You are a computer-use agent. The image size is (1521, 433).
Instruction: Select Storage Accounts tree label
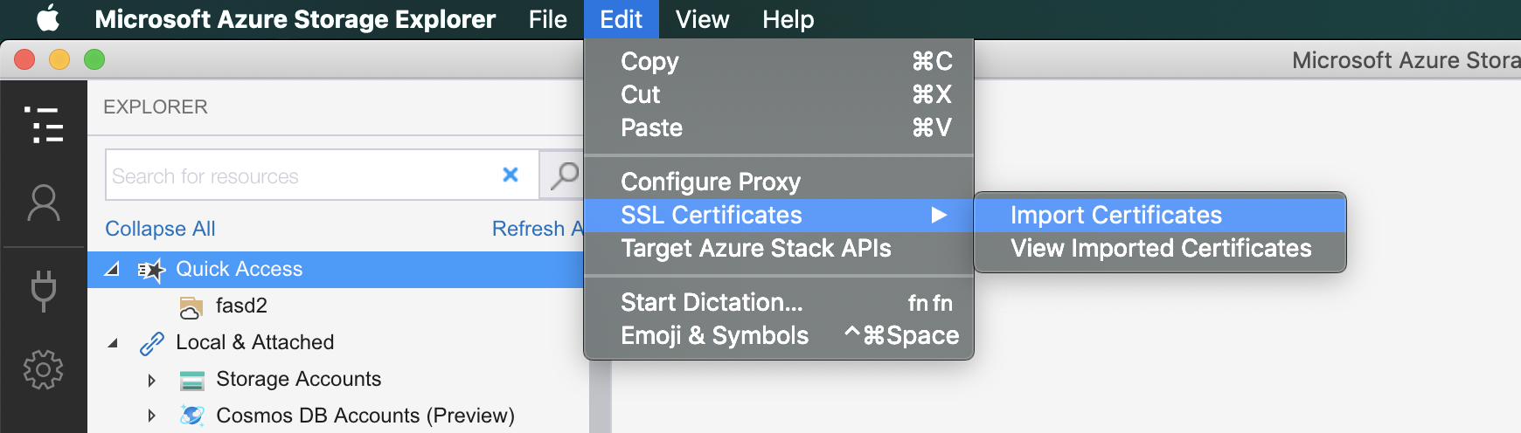[298, 380]
